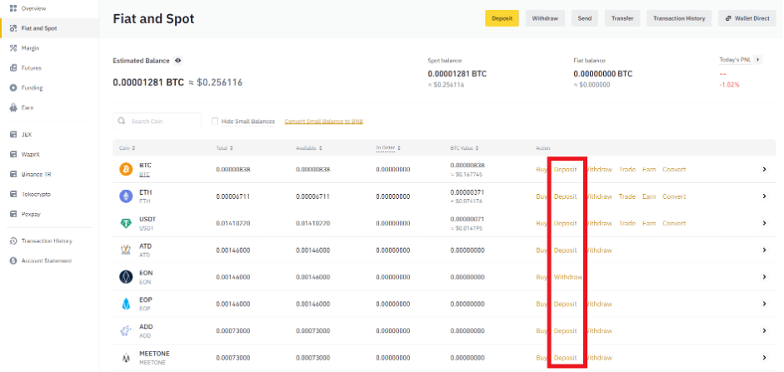Sort table by In Order column
The width and height of the screenshot is (784, 372).
pos(388,148)
